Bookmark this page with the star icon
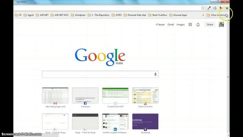This screenshot has width=243, height=137. coord(203,8)
